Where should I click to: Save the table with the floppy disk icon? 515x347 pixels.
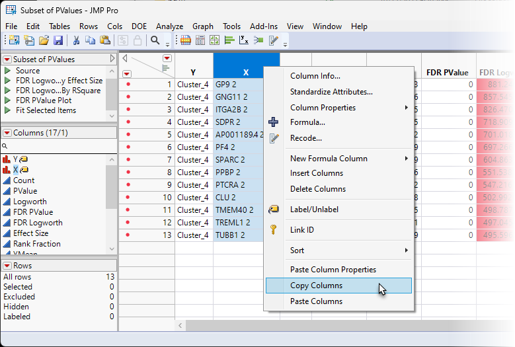pyautogui.click(x=58, y=41)
